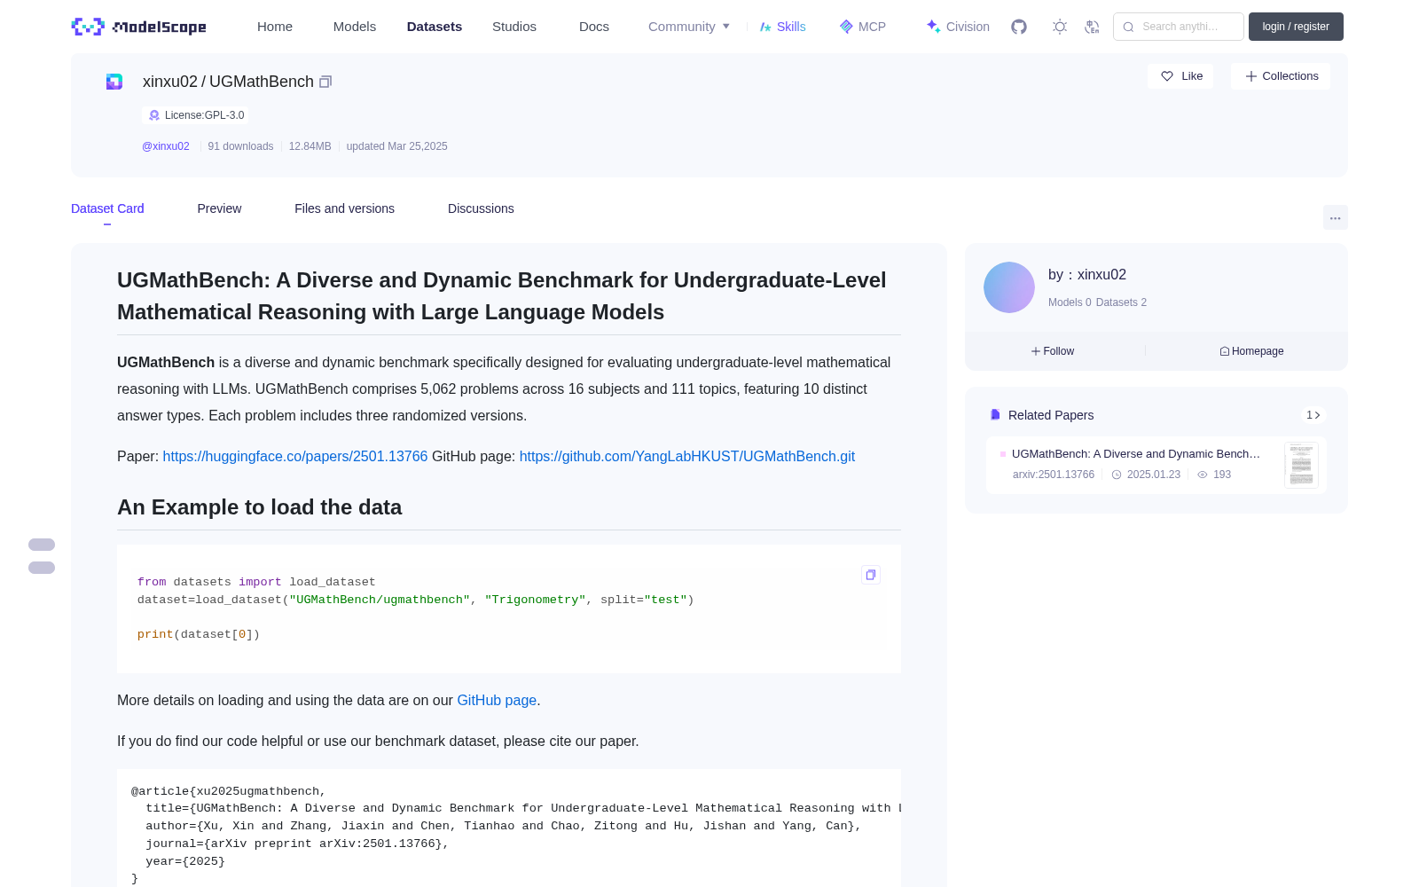Open the Civision link in the header

point(958,27)
